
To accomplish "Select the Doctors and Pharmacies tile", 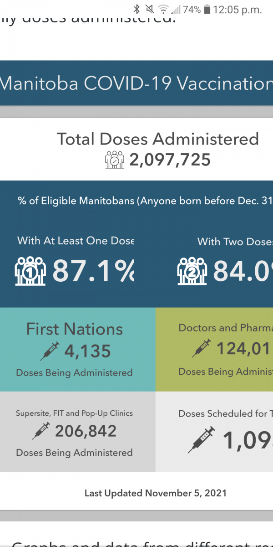I will (214, 349).
